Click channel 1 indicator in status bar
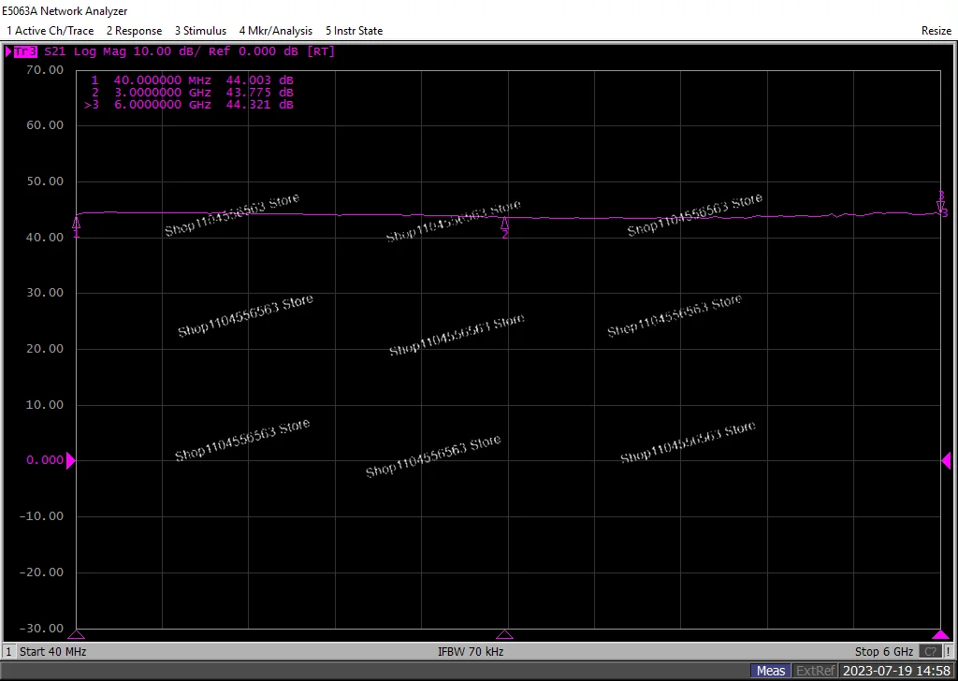The image size is (958, 681). click(8, 652)
